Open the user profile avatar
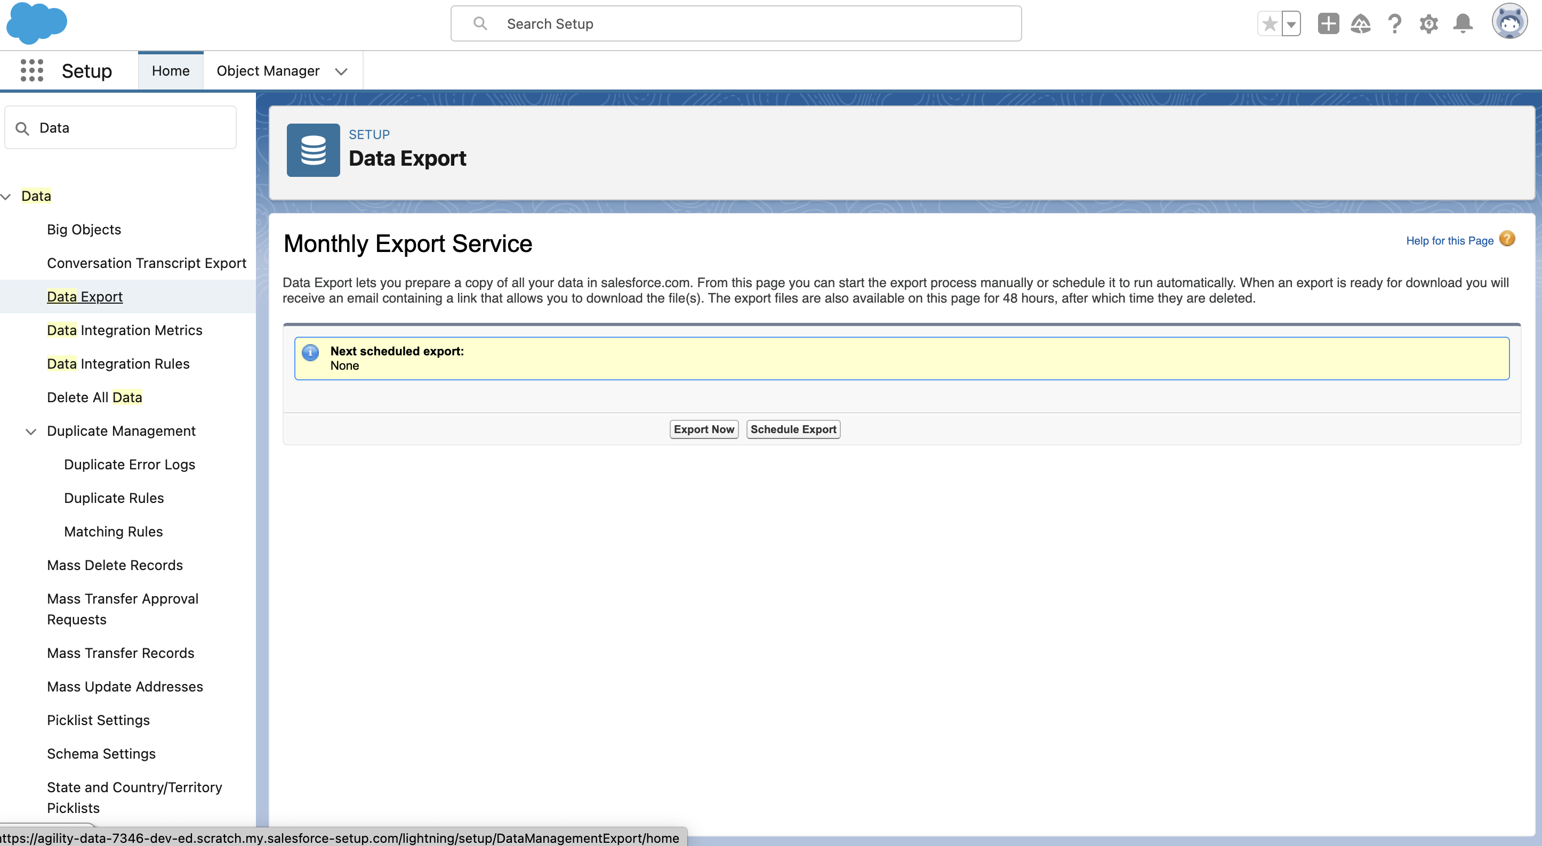The image size is (1542, 846). click(x=1509, y=21)
